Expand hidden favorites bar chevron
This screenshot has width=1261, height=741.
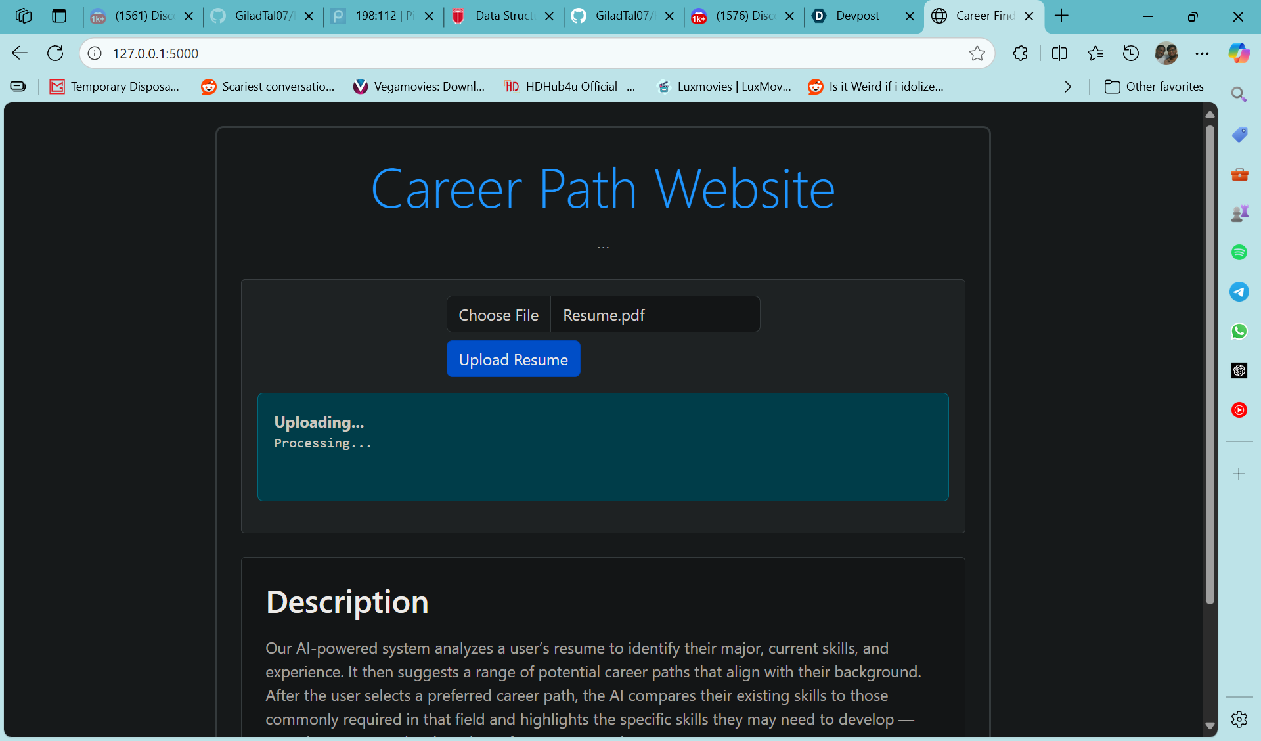(x=1067, y=87)
